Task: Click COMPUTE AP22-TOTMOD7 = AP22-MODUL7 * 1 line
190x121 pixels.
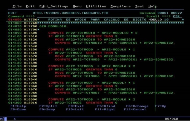Action: point(92,83)
